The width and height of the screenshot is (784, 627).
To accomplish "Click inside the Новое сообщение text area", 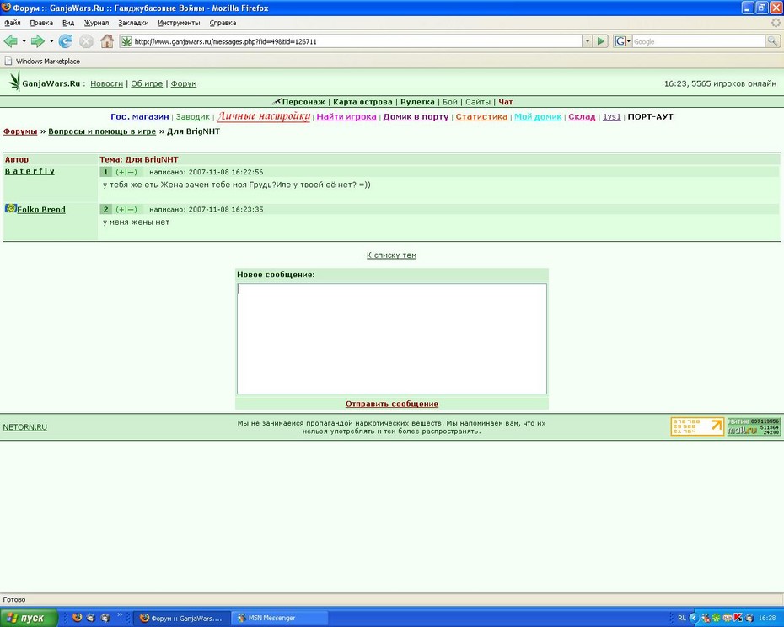I will tap(391, 339).
